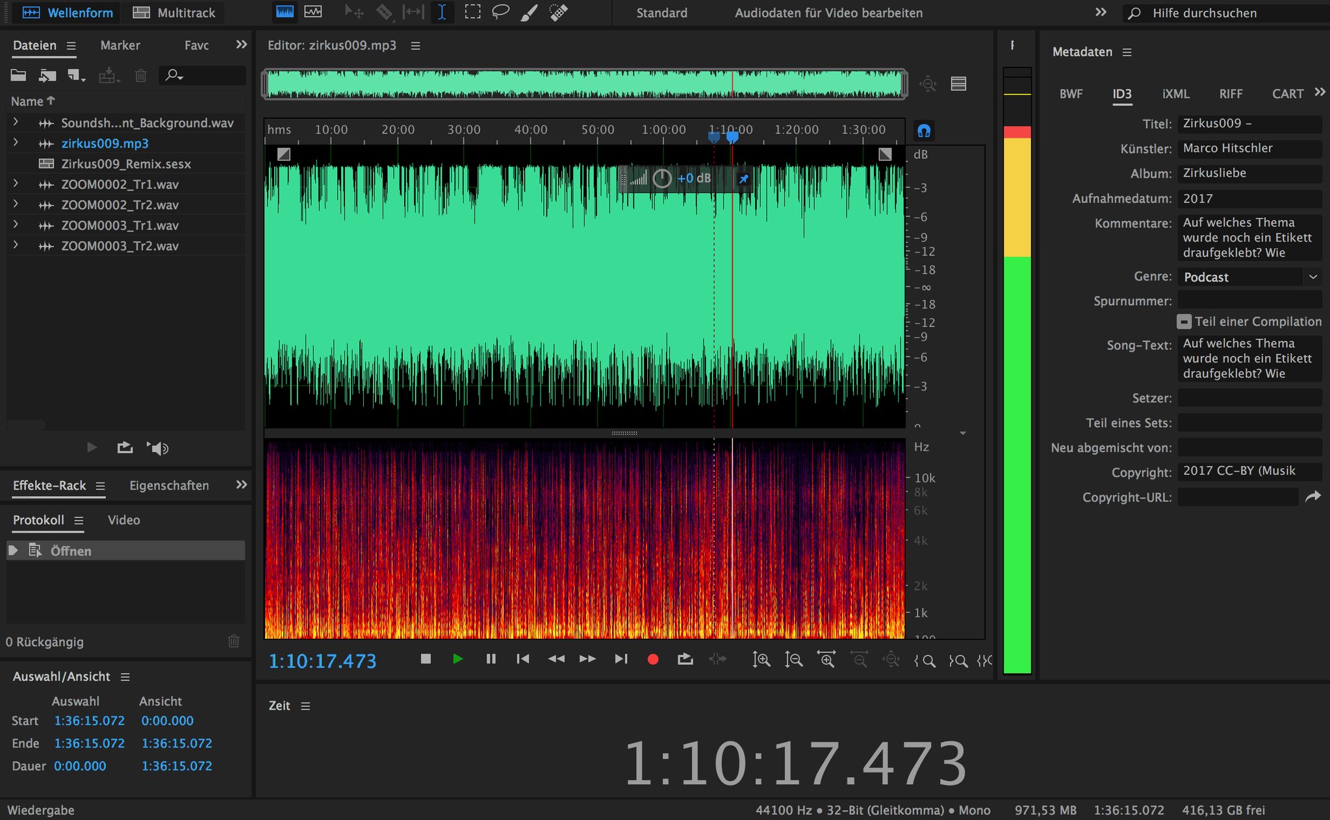1330x820 pixels.
Task: Click the blue playhead marker on timeline
Action: pyautogui.click(x=732, y=137)
